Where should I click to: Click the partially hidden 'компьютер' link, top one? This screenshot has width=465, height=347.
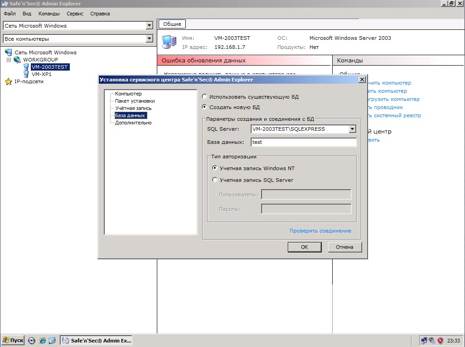click(x=390, y=83)
